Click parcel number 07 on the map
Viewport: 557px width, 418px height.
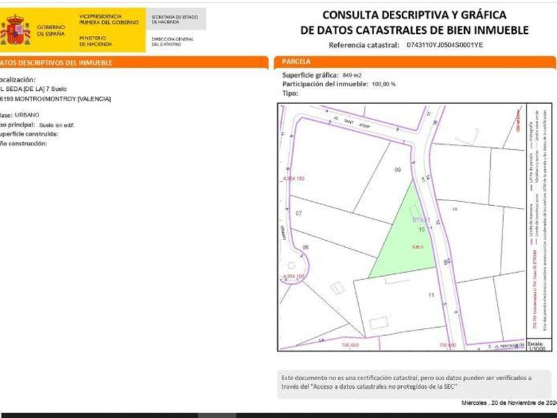point(298,213)
